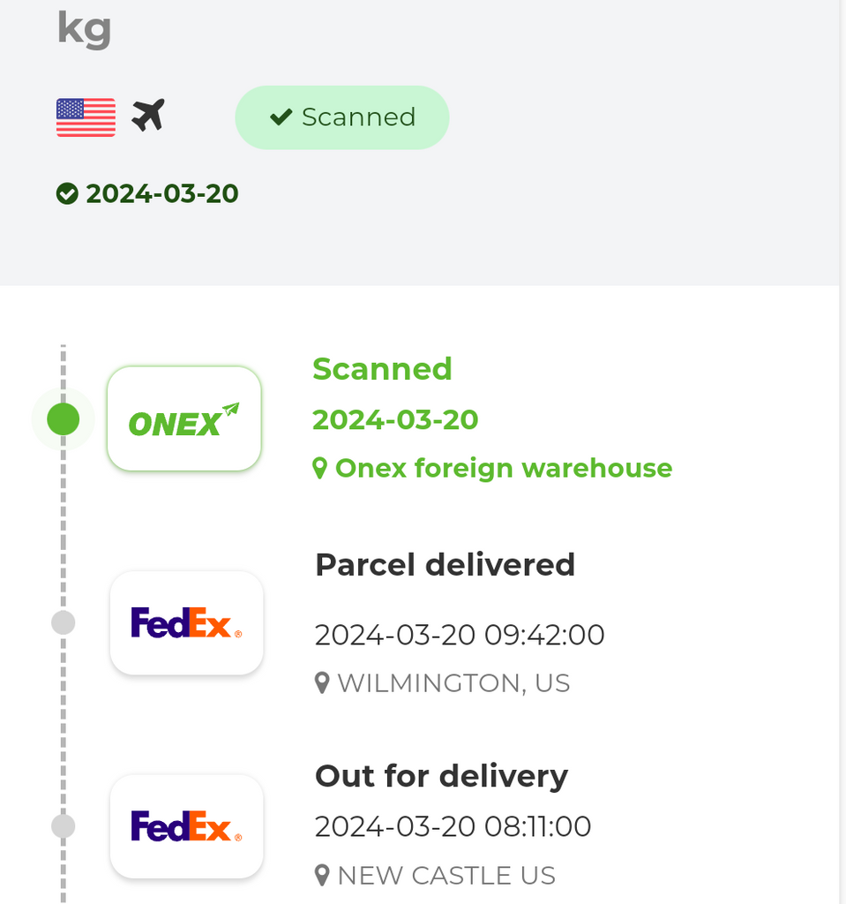Image resolution: width=846 pixels, height=904 pixels.
Task: Click the WILMINGTON, US location text
Action: (x=453, y=683)
